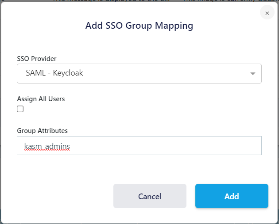Confirm the group mapping with Add
279x224 pixels.
pyautogui.click(x=232, y=196)
